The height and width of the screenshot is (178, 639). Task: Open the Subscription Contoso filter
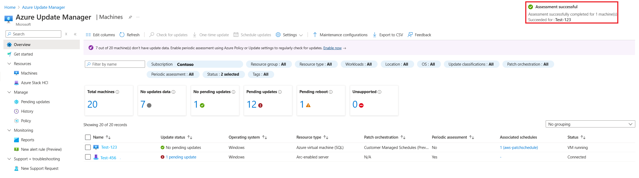coord(195,64)
